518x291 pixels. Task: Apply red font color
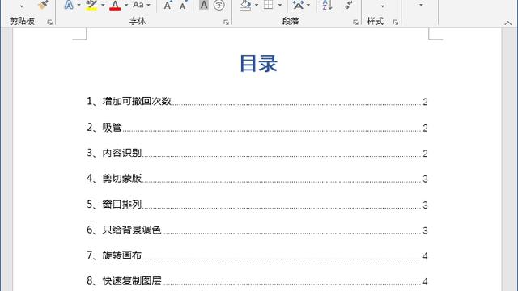115,5
